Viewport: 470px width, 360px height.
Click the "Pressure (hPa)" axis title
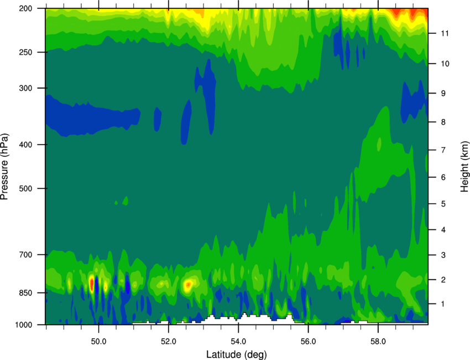(5, 167)
